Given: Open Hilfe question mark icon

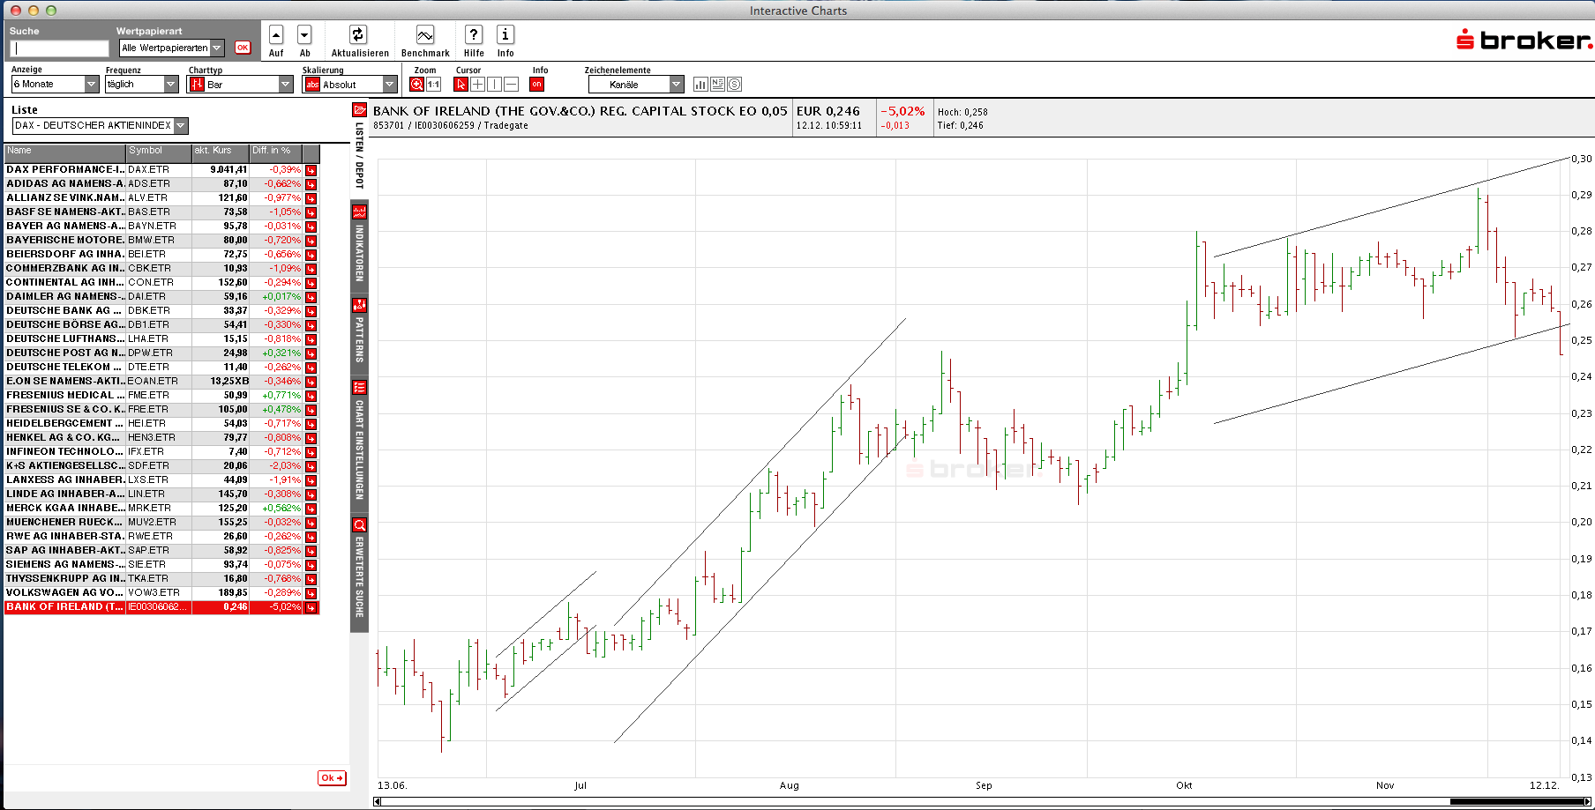Looking at the screenshot, I should pos(474,35).
